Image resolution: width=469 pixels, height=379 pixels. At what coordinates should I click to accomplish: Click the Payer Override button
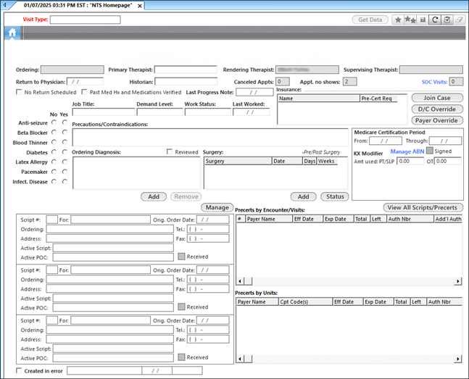coord(437,120)
